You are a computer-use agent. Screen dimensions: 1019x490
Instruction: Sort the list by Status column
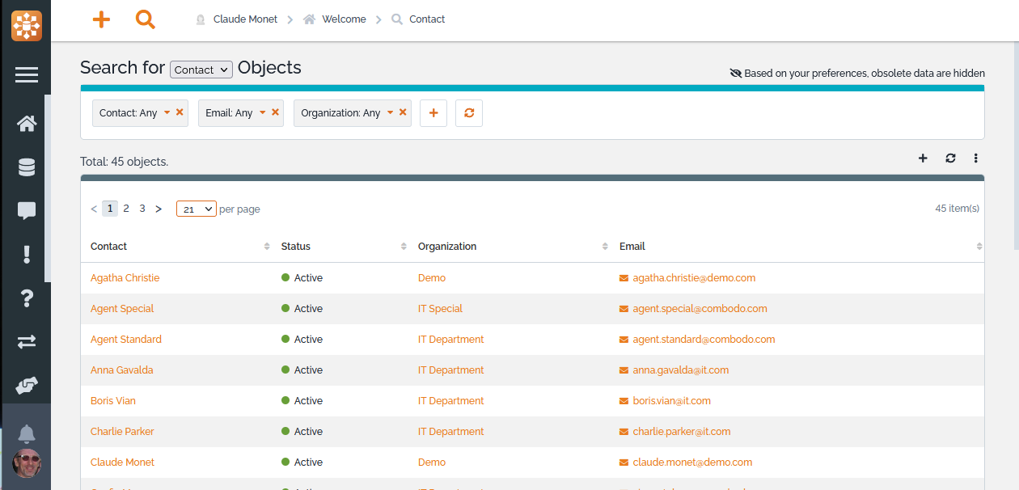[296, 247]
